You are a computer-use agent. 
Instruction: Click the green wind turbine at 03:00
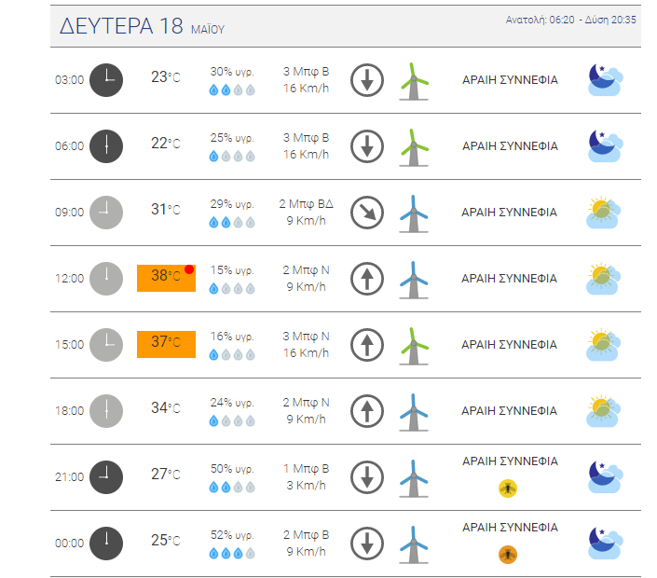pos(414,81)
